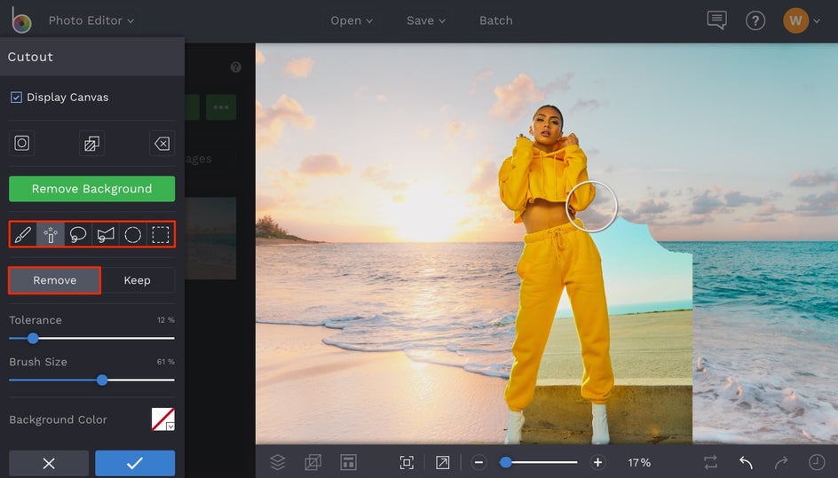Select the paintbrush cutout tool
Viewport: 838px width, 478px height.
click(x=23, y=235)
